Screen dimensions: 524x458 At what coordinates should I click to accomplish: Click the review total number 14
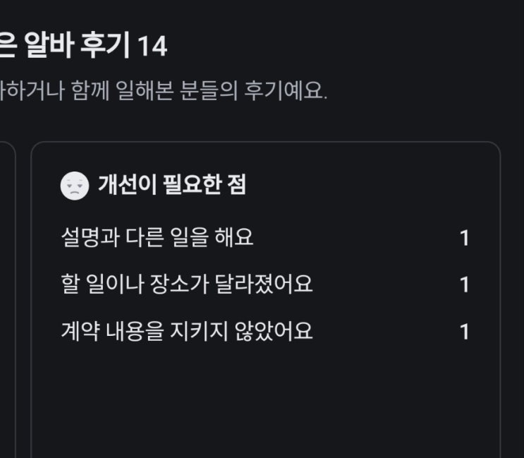[x=152, y=47]
